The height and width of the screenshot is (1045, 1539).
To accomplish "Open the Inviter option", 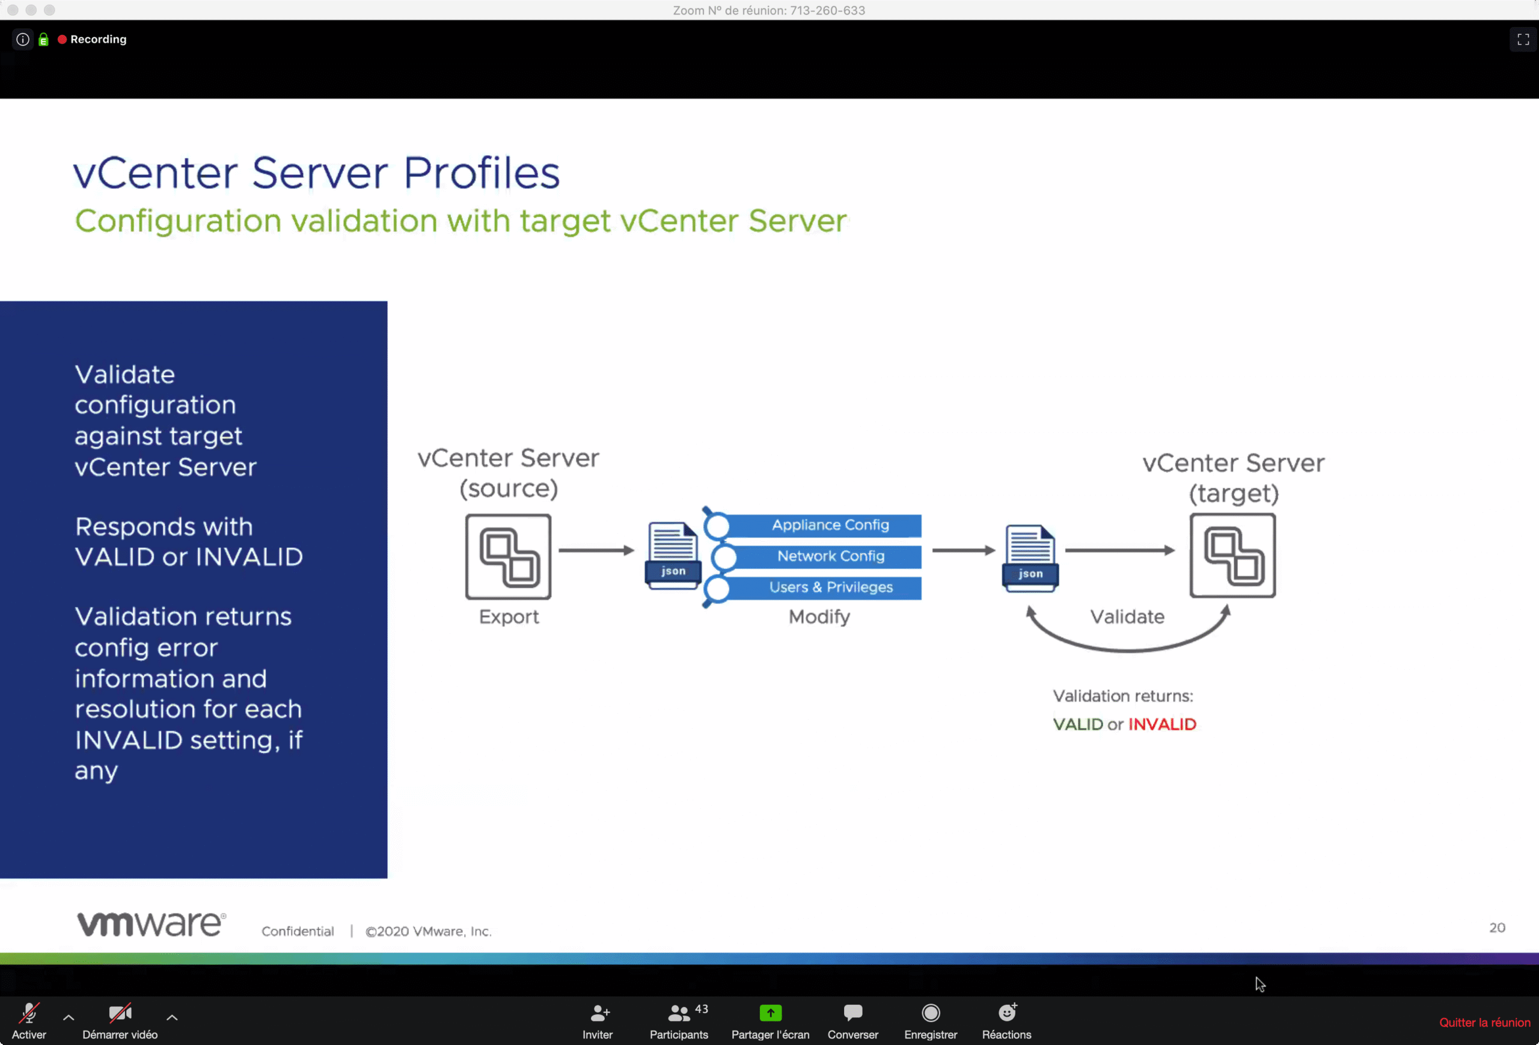I will [x=598, y=1020].
